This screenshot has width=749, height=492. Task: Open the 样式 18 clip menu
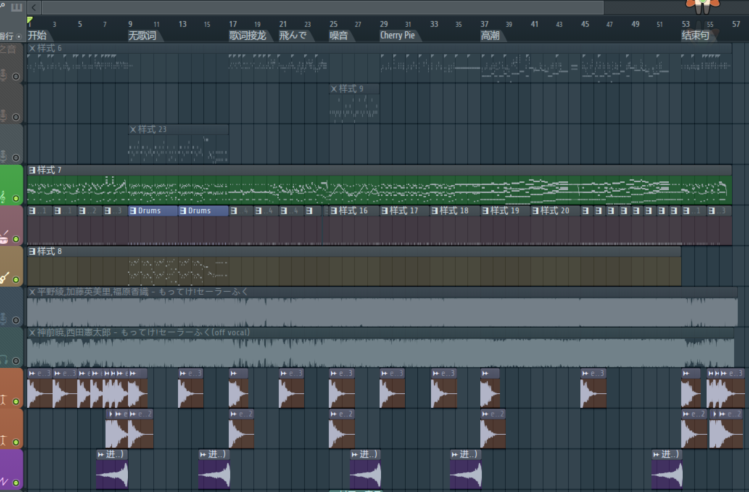pos(435,210)
